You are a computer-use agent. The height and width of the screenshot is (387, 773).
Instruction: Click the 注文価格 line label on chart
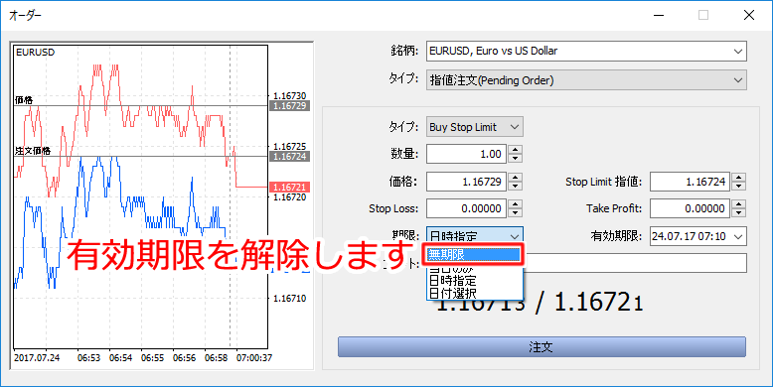[x=33, y=151]
